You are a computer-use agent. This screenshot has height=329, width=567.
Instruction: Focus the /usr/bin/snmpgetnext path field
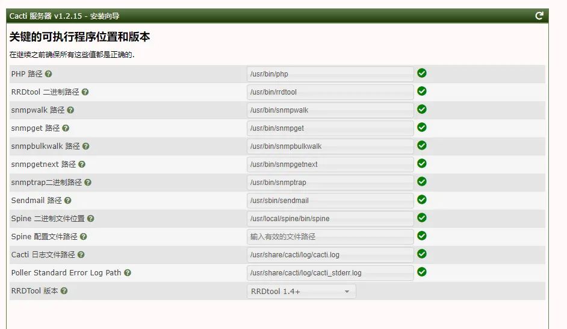coord(330,164)
